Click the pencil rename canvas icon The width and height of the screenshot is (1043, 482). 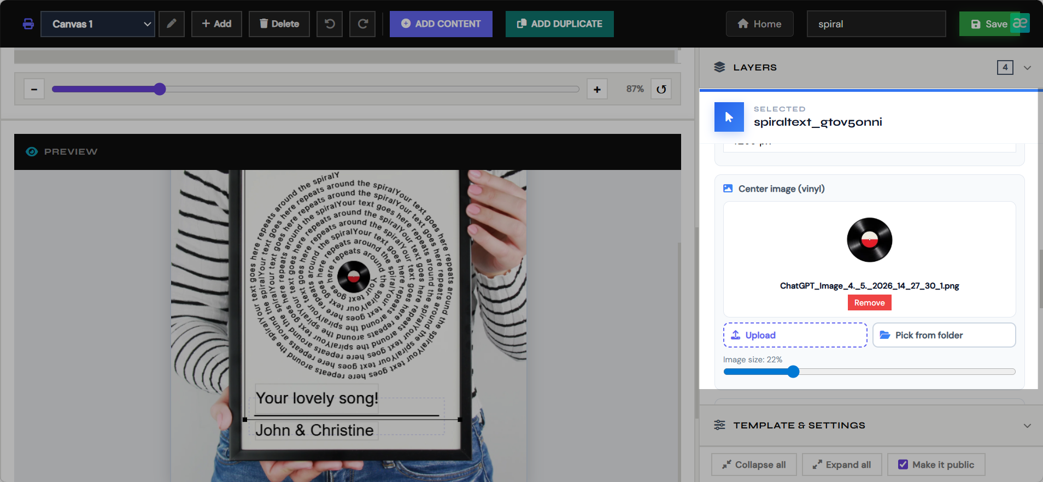172,24
